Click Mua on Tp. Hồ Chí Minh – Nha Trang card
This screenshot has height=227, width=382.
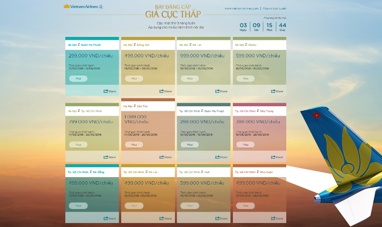pos(245,145)
